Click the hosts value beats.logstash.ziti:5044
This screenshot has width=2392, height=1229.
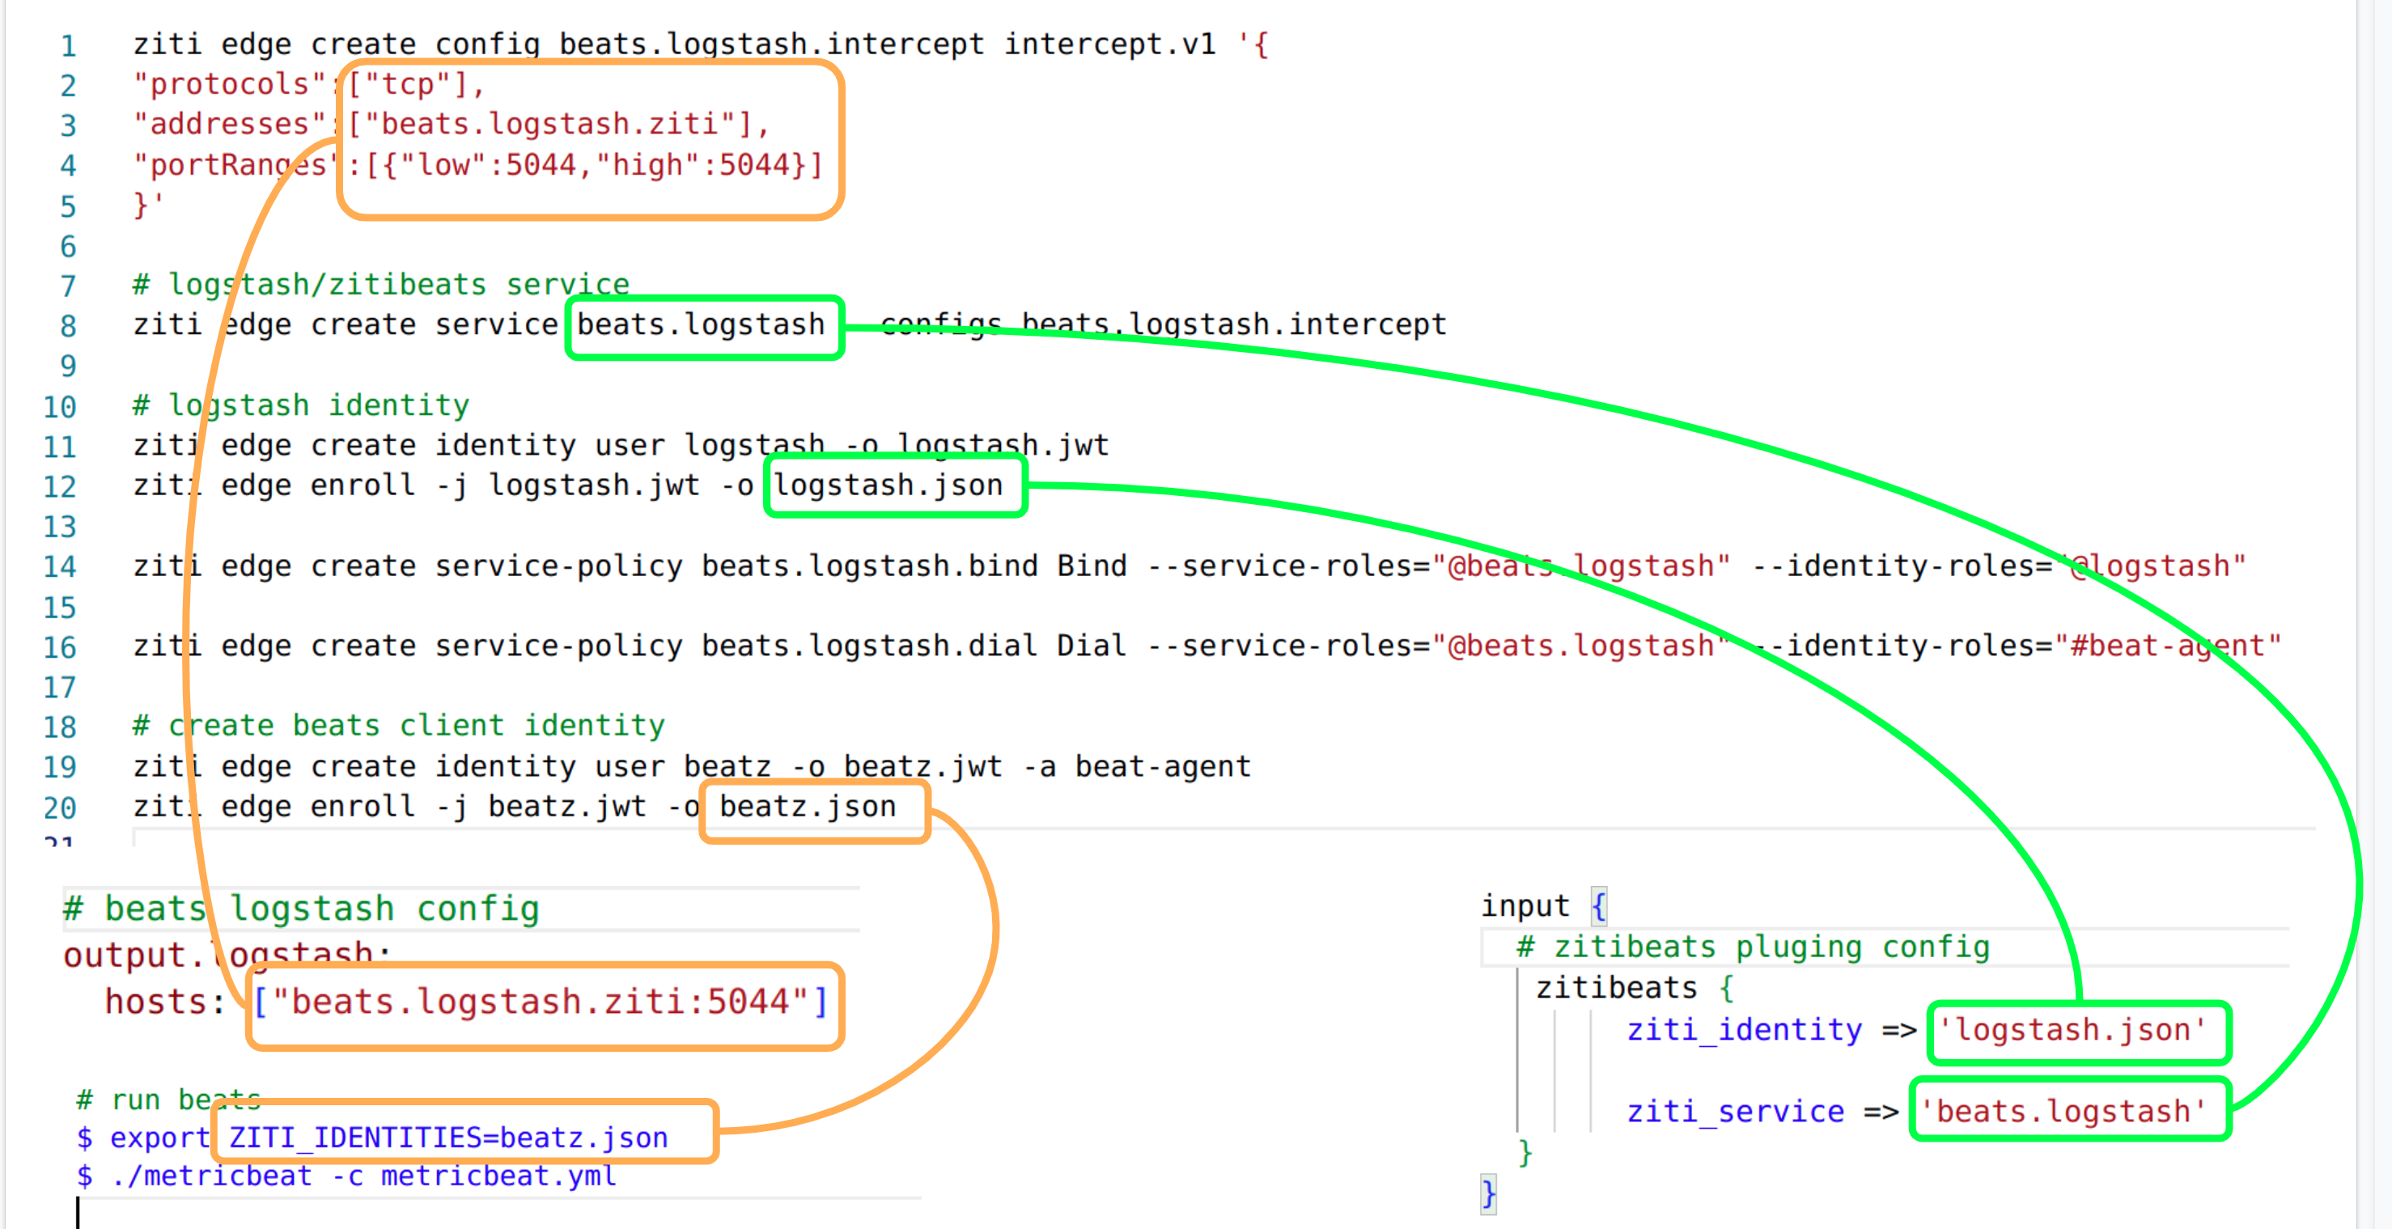[x=541, y=1002]
